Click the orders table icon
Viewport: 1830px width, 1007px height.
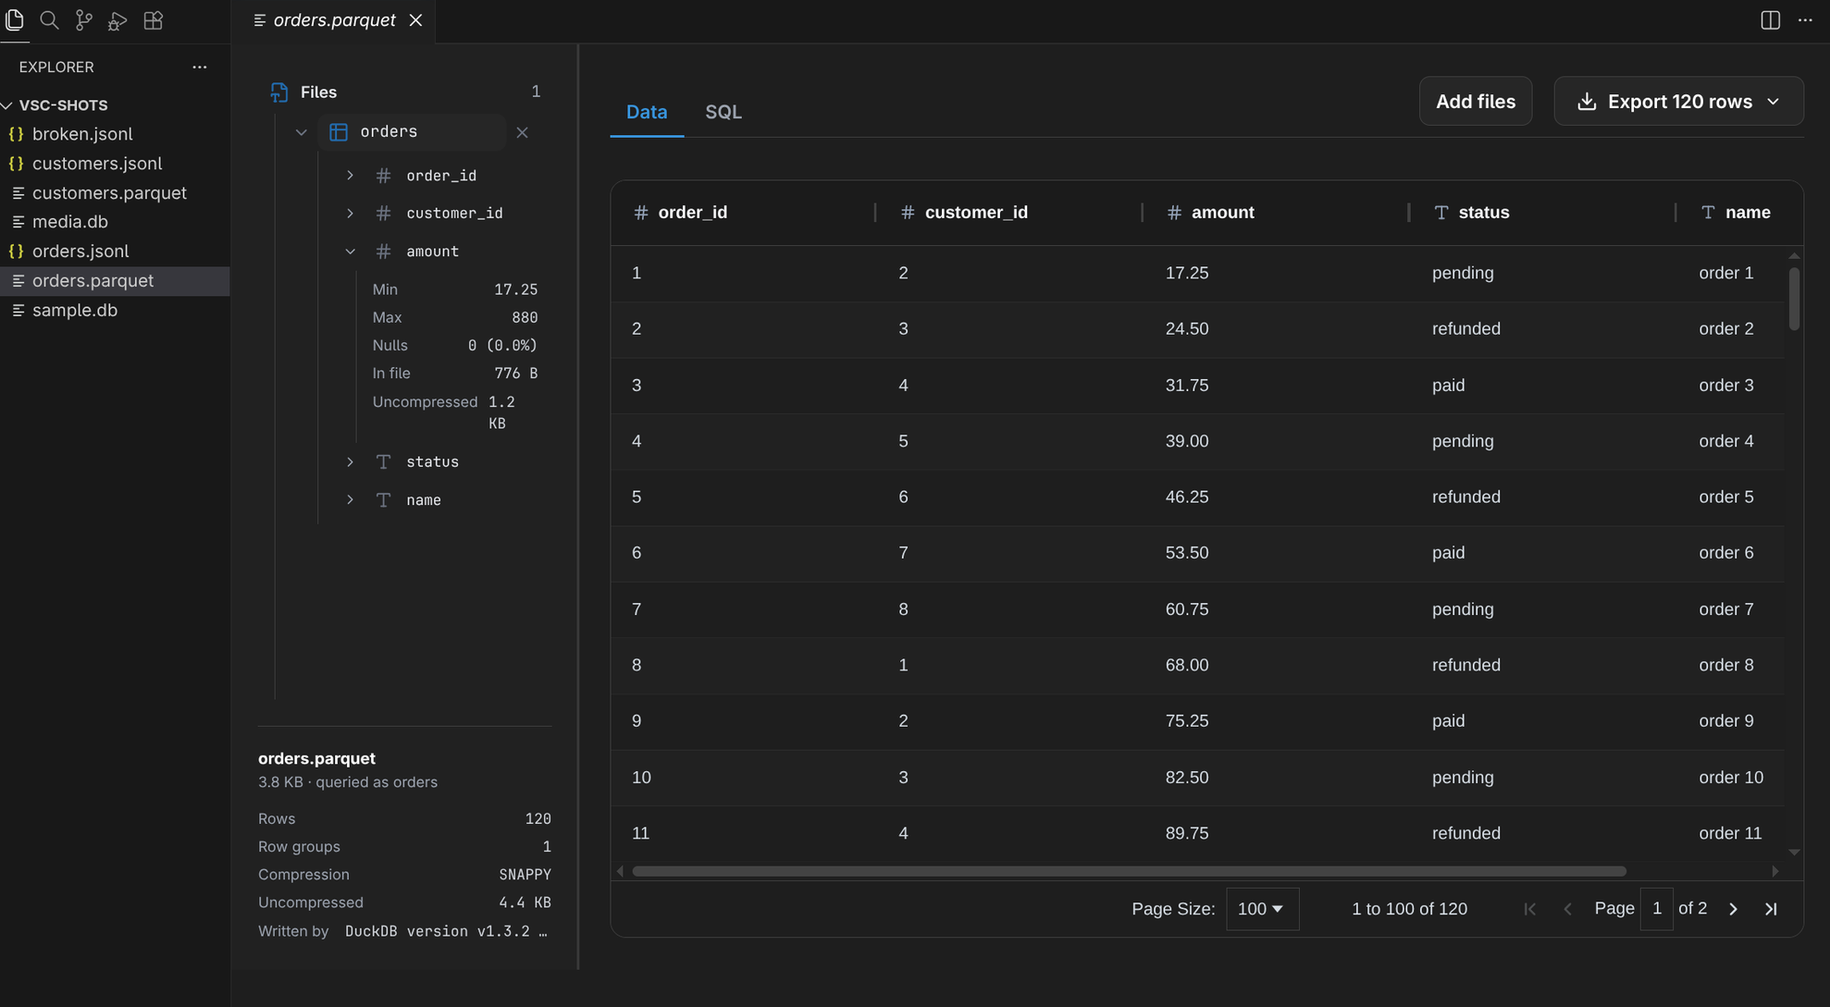[339, 132]
